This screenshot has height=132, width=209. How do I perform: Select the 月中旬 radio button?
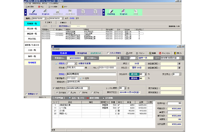click(x=80, y=92)
